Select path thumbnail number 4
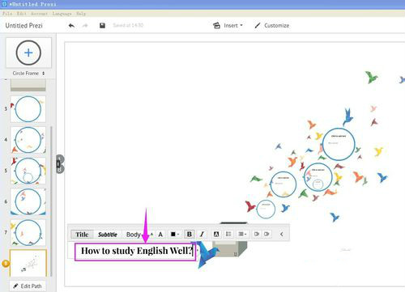 tap(28, 140)
